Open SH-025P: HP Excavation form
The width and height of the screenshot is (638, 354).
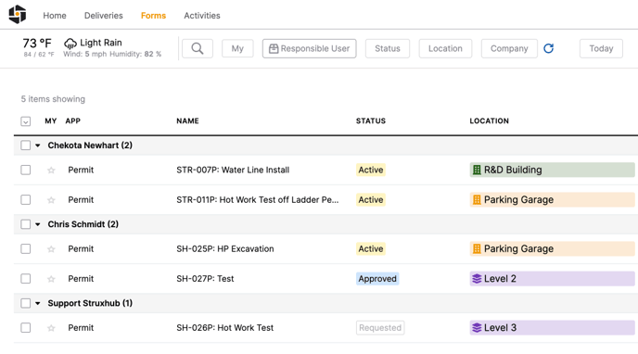[225, 248]
